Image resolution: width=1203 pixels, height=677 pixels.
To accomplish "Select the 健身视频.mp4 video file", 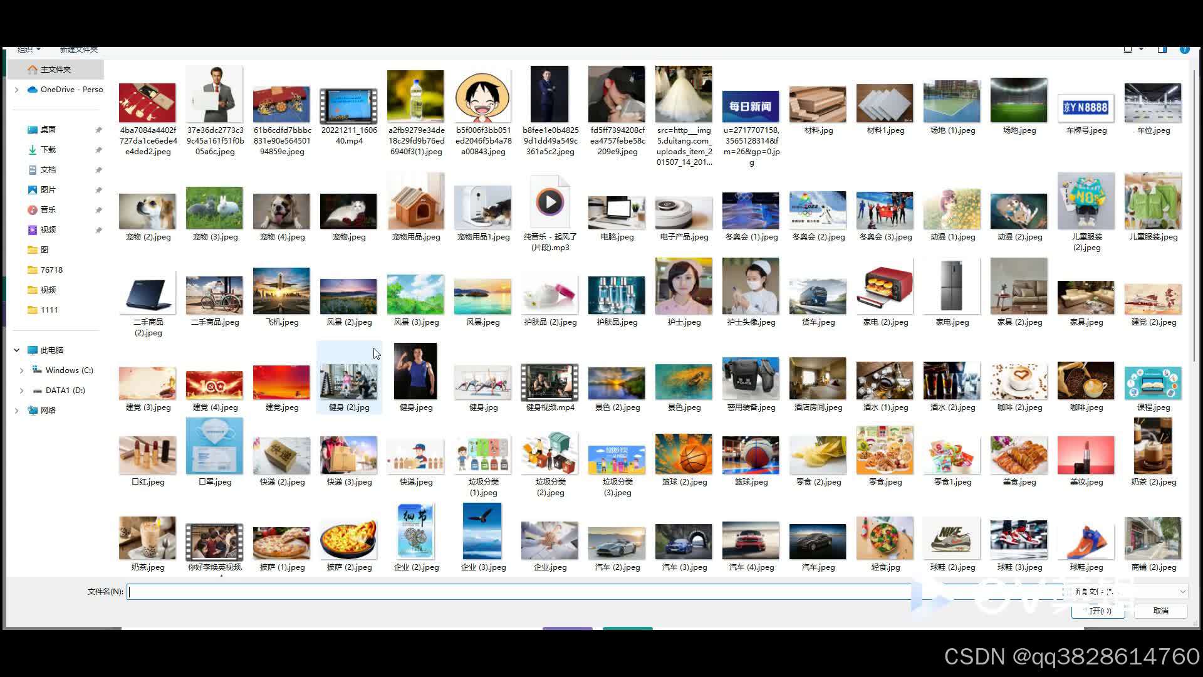I will point(550,382).
